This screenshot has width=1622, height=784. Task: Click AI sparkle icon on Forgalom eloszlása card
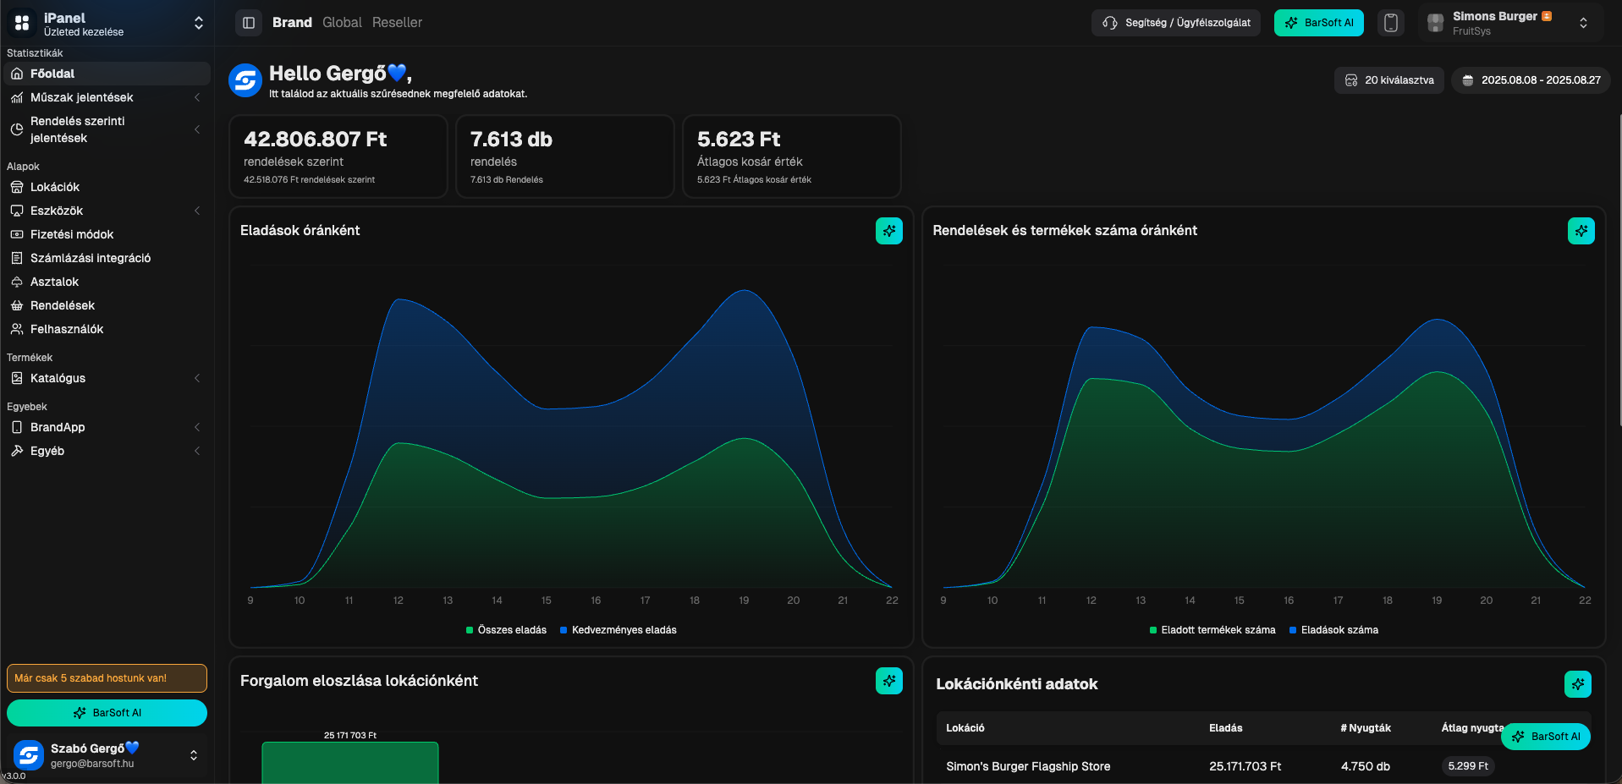[888, 681]
